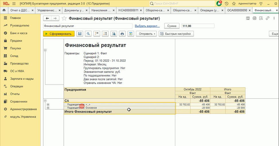Close the Отчет о ДДС tab
The image size is (279, 146).
[33, 11]
